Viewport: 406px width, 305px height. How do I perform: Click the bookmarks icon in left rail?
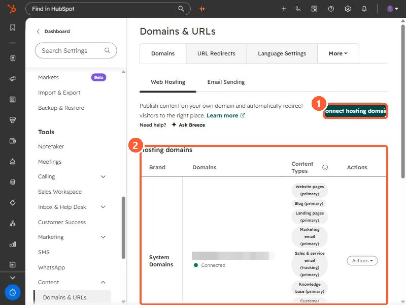point(13,27)
